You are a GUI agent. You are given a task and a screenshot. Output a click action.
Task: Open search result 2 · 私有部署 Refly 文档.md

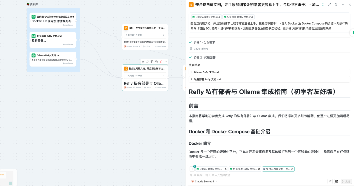point(269,79)
